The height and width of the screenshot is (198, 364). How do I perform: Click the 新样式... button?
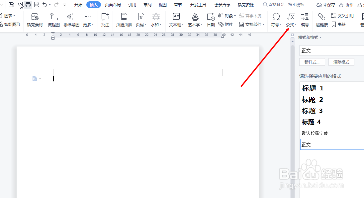(312, 62)
